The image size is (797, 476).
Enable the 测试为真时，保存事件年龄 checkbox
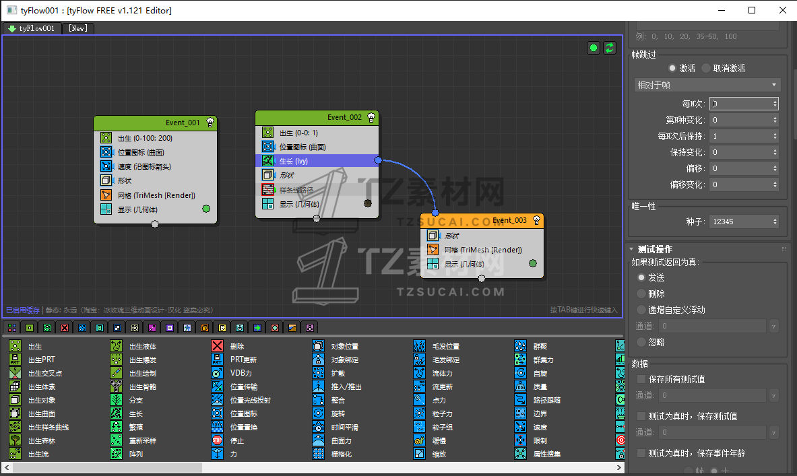click(641, 453)
